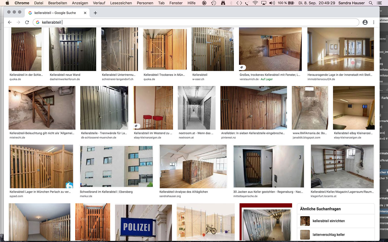Click the 'jana666.blogspot.com' source text

[307, 138]
